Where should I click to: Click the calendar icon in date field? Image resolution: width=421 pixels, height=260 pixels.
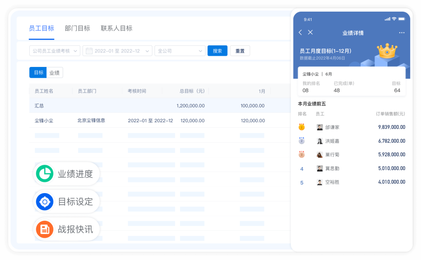pyautogui.click(x=89, y=51)
